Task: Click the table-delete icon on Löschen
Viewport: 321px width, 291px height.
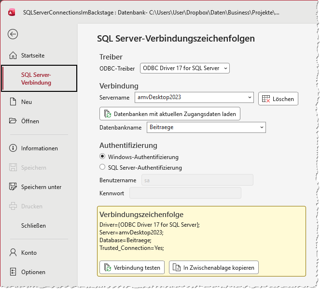Action: point(266,99)
